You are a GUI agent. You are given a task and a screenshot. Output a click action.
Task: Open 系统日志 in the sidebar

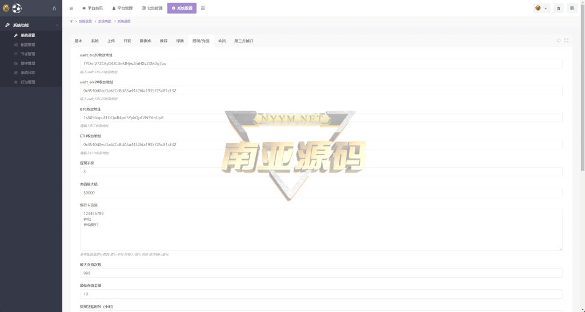click(x=28, y=72)
